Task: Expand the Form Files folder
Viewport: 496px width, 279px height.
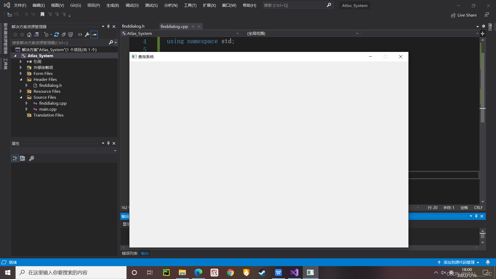Action: click(21, 74)
